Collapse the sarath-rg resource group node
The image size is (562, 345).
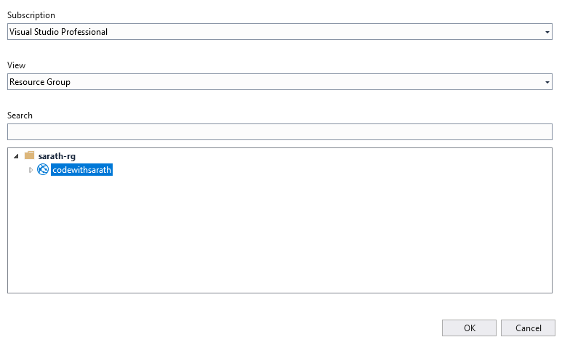click(16, 155)
